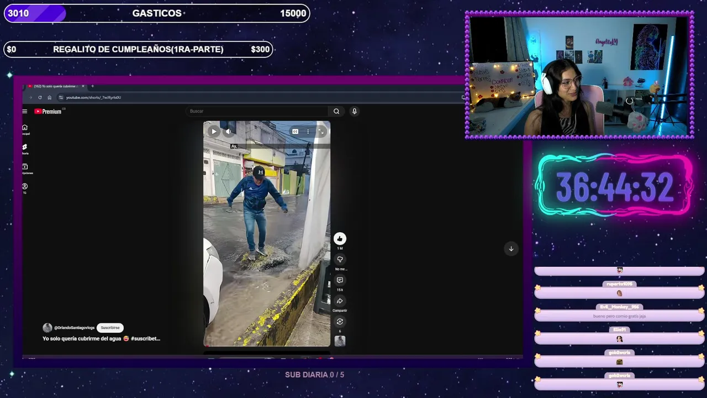Start voice search with microphone icon
The image size is (707, 398).
[355, 111]
